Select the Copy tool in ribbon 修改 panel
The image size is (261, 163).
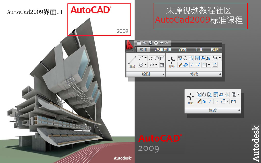[x=180, y=58]
